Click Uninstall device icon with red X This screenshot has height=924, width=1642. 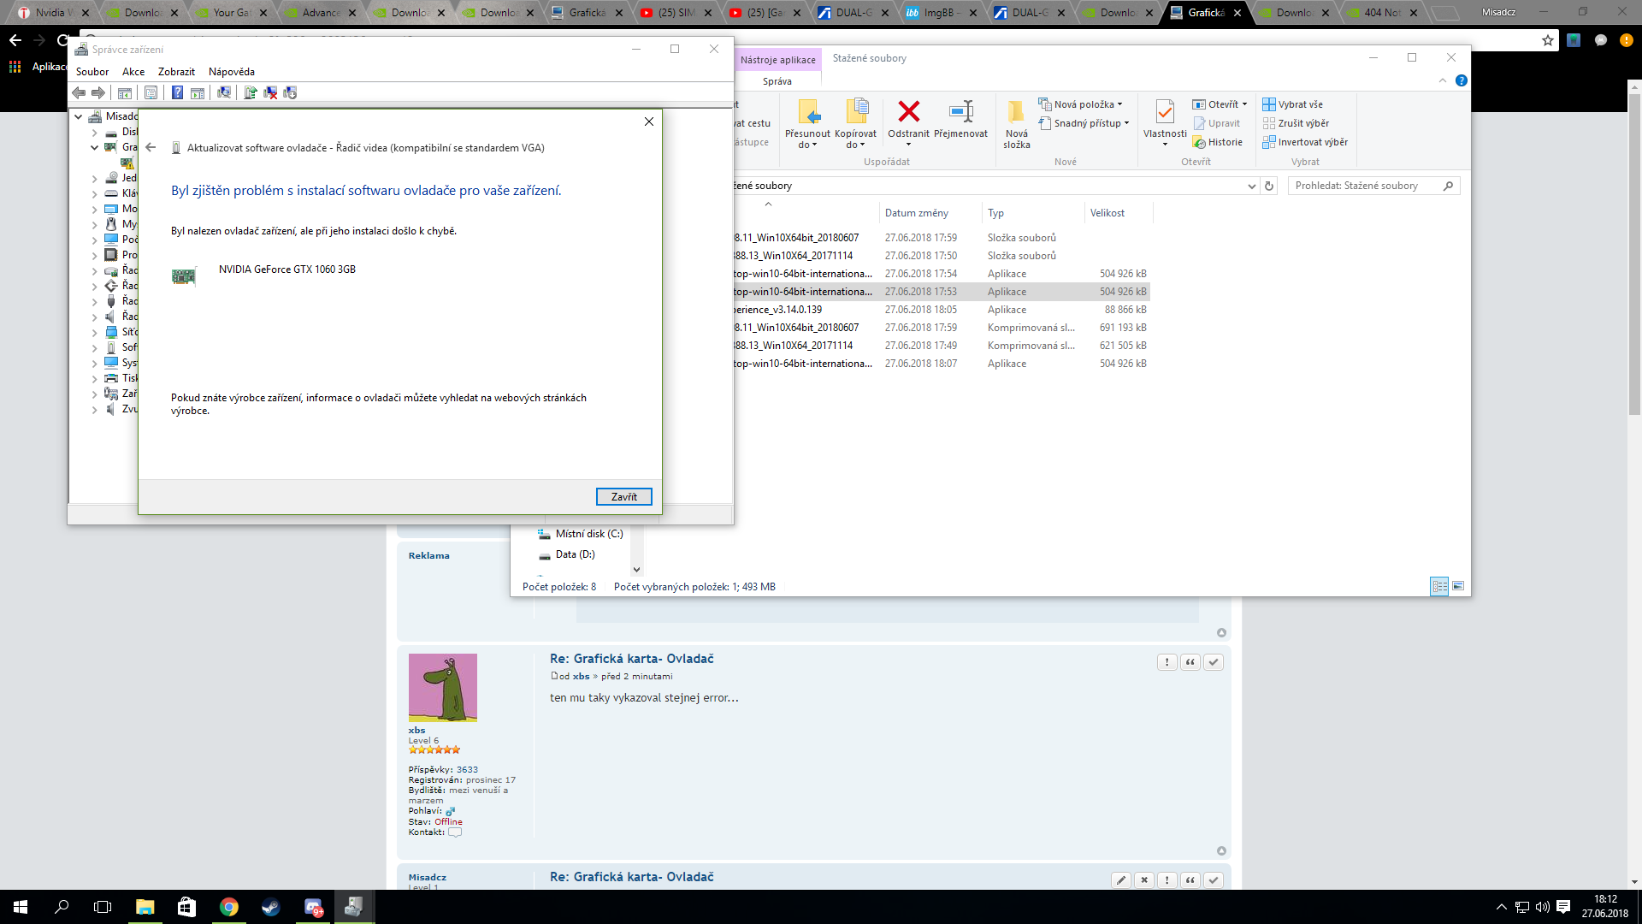(x=270, y=92)
